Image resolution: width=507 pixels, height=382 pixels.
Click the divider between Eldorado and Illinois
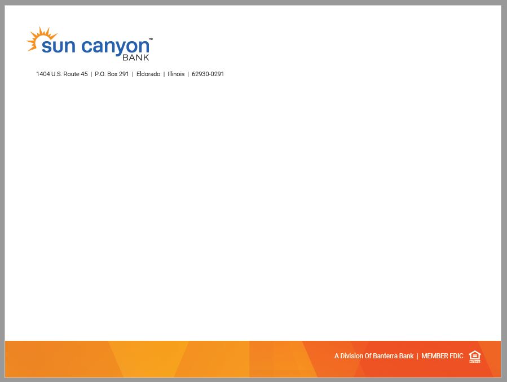coord(164,74)
